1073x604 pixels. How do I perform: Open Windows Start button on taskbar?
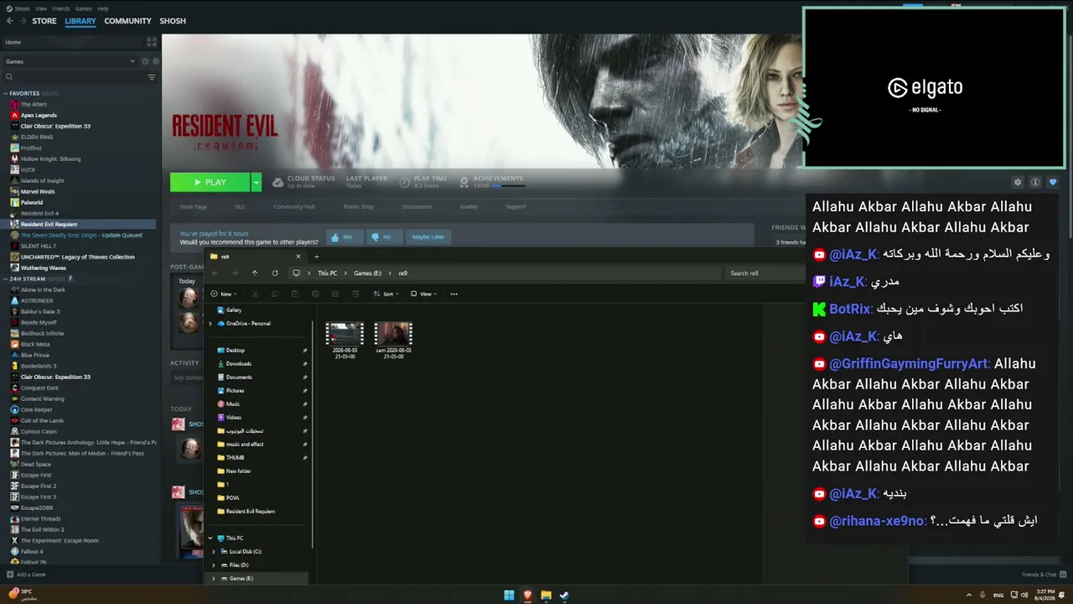point(509,596)
